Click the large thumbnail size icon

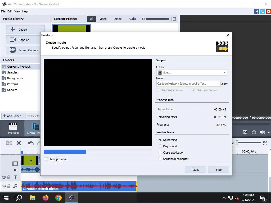pos(174,19)
